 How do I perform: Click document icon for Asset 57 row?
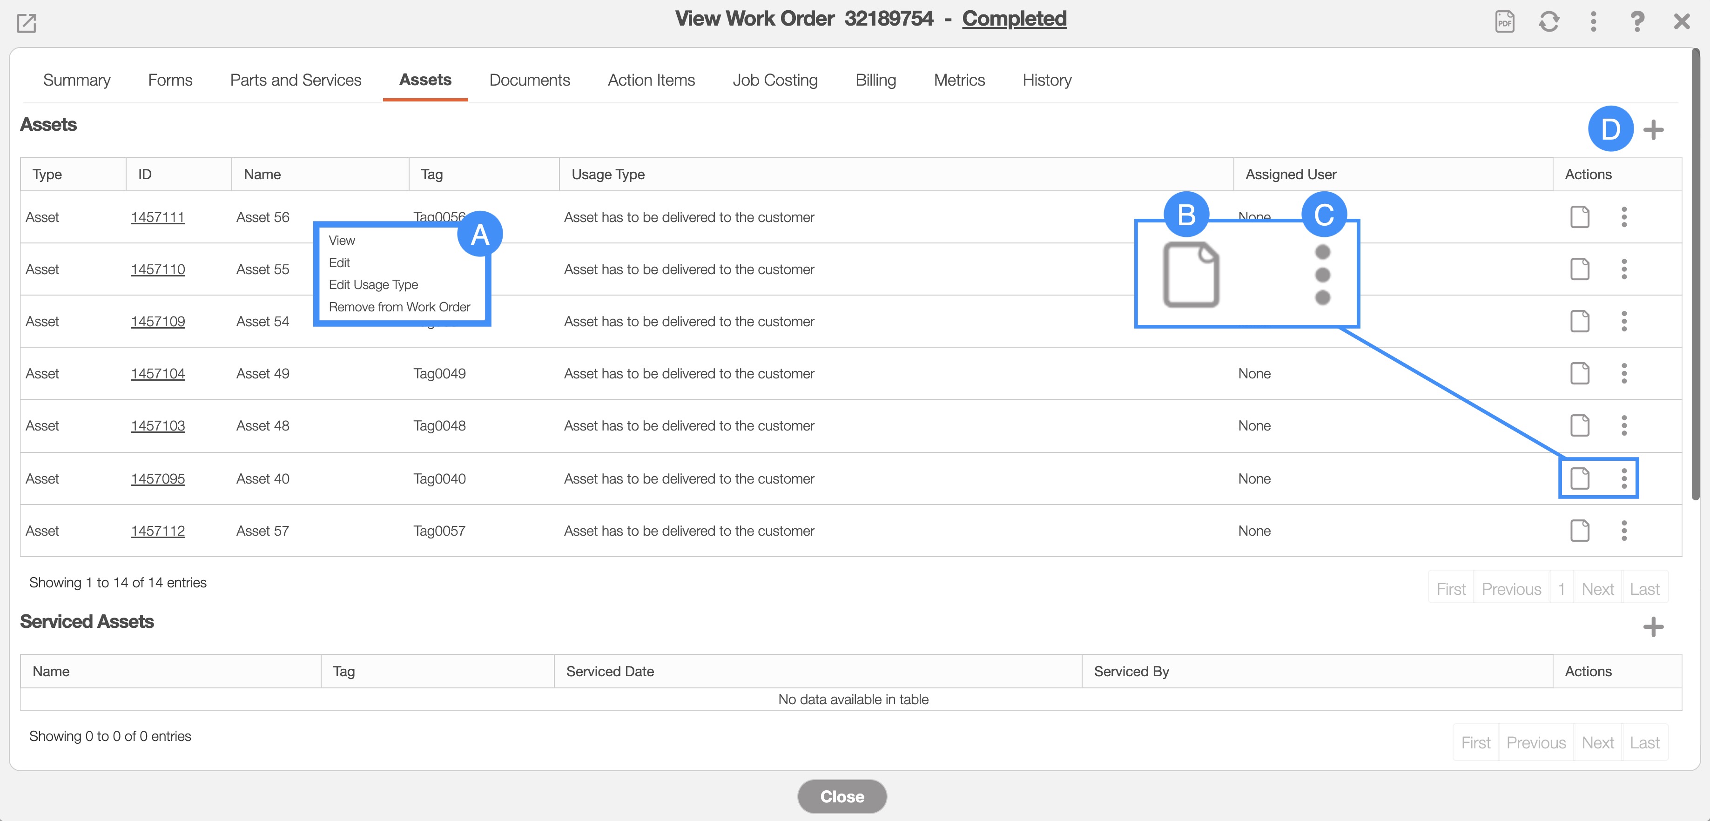(x=1579, y=531)
